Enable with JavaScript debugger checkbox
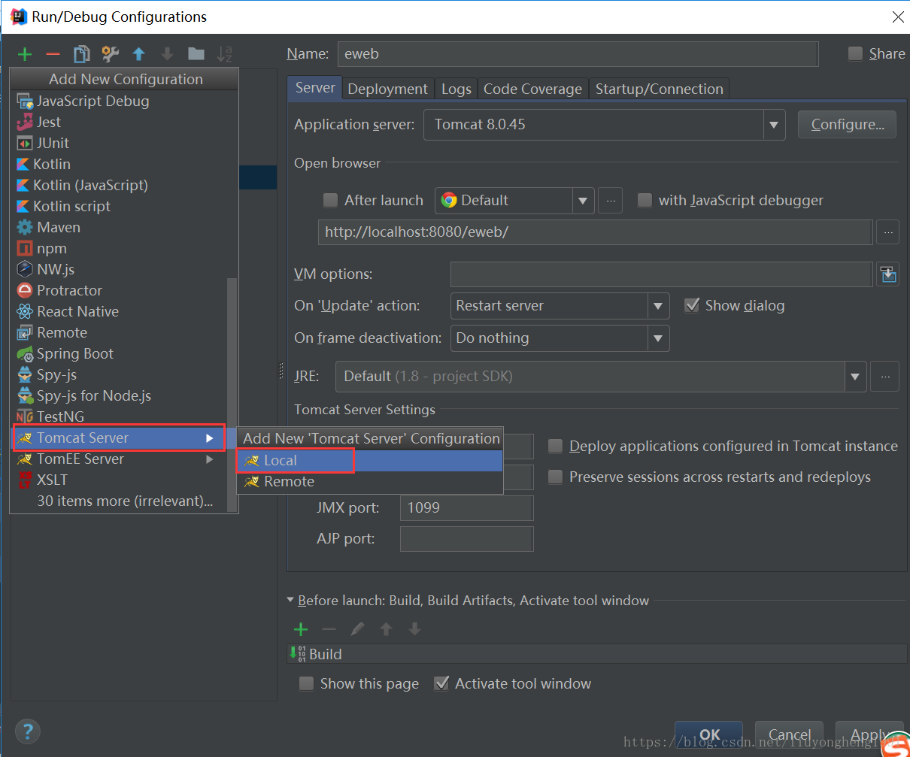This screenshot has height=757, width=910. (645, 200)
